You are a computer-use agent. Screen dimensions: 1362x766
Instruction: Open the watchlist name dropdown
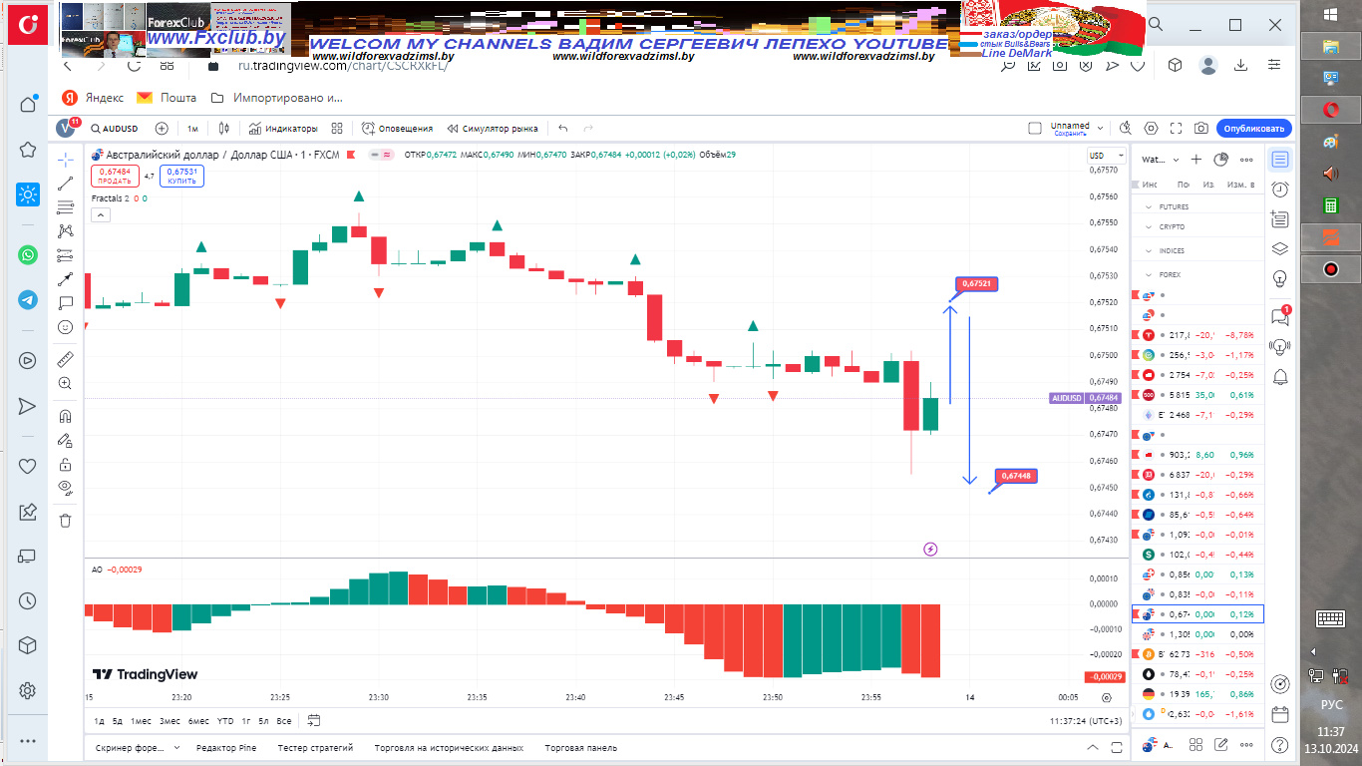pos(1161,160)
